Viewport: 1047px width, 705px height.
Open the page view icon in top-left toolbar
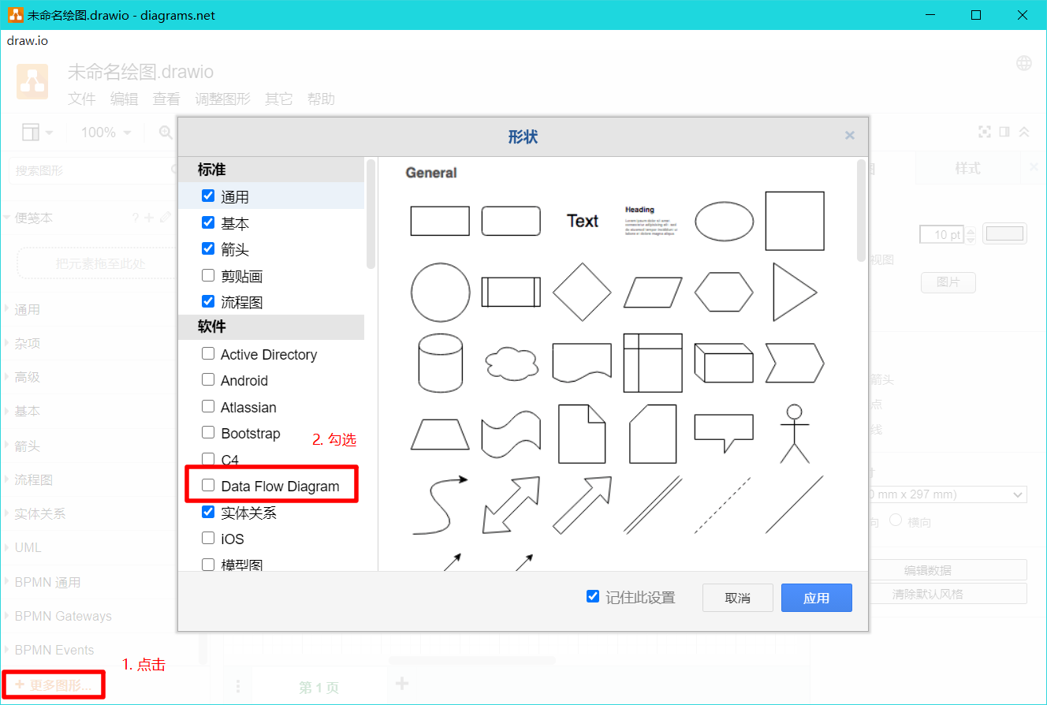click(29, 132)
